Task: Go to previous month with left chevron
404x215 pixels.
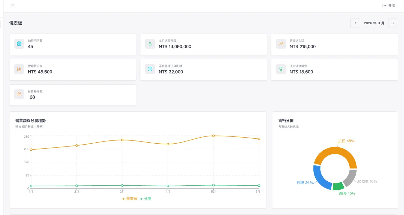Action: [355, 23]
